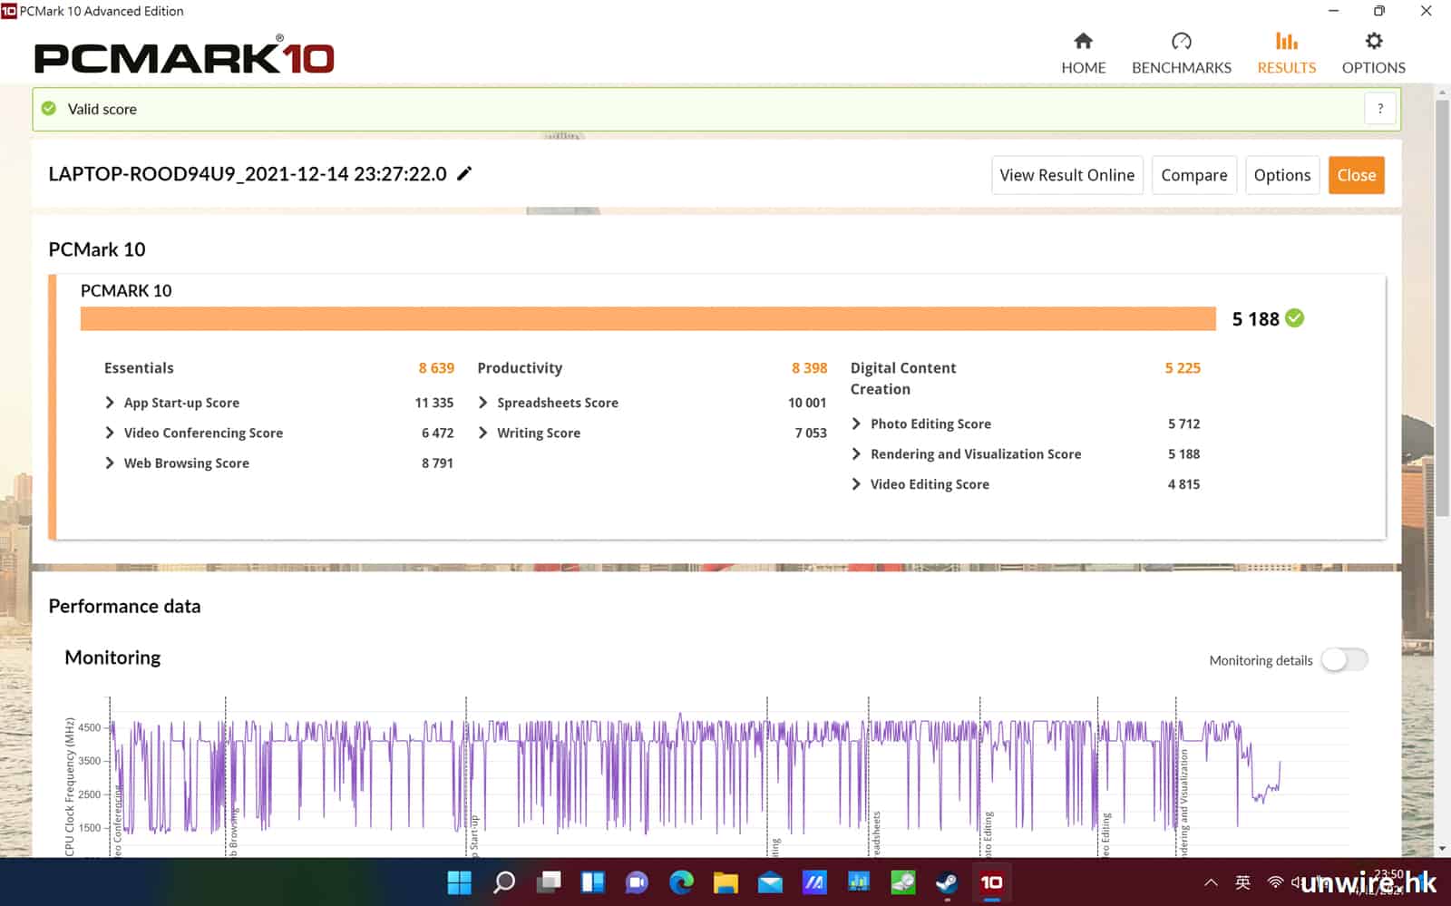This screenshot has height=906, width=1451.
Task: Open Microsoft Edge from the taskbar
Action: coord(681,882)
